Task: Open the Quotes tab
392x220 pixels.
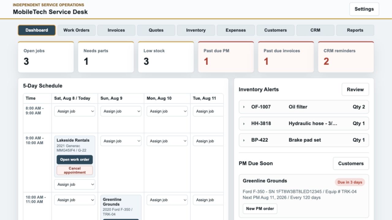Action: pos(156,30)
